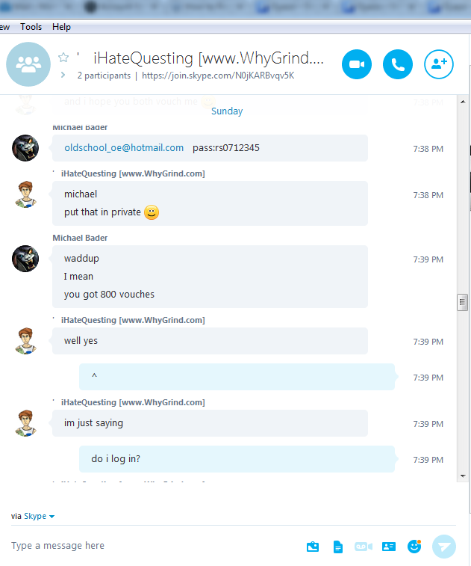Click the send message arrow button
471x566 pixels.
(x=444, y=546)
